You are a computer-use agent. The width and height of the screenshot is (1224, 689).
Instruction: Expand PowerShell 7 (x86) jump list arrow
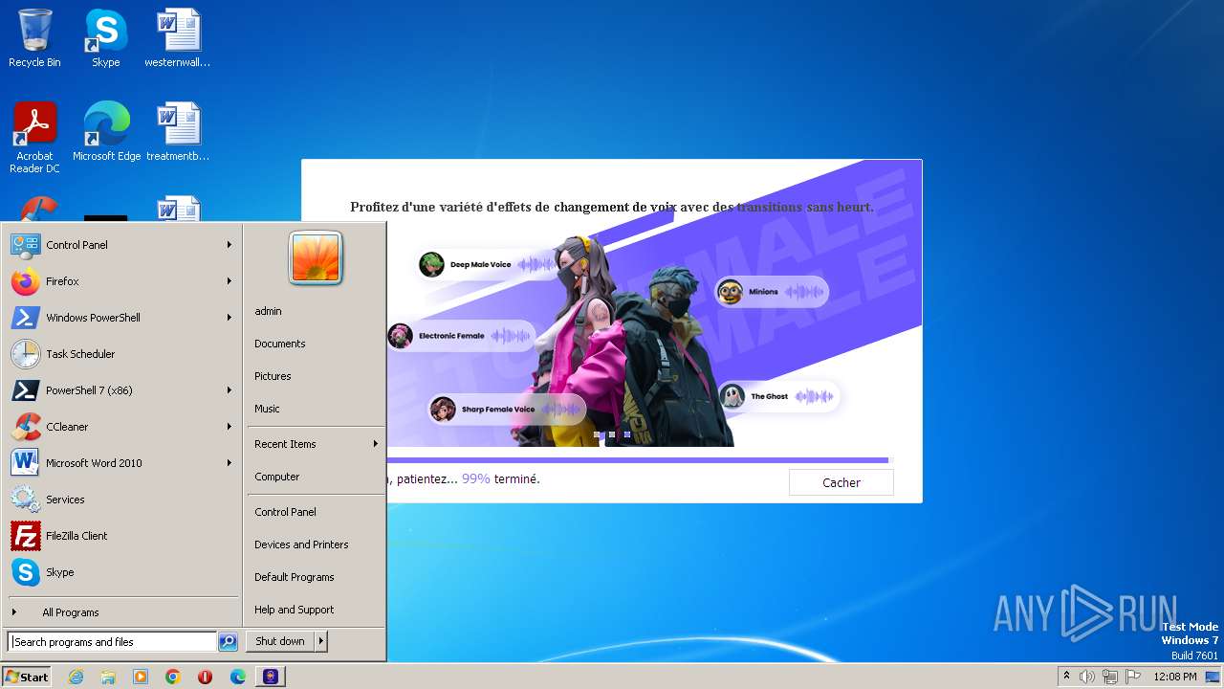tap(229, 390)
